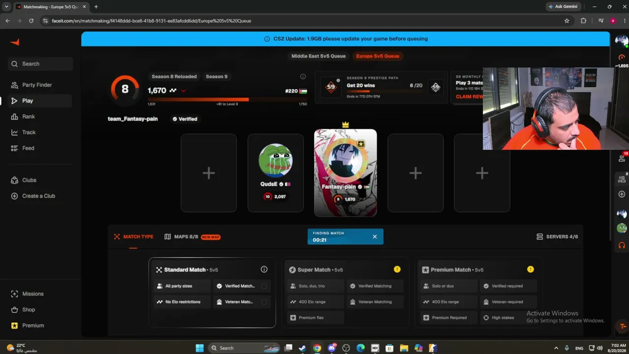Open QudsE's player card

tap(276, 173)
